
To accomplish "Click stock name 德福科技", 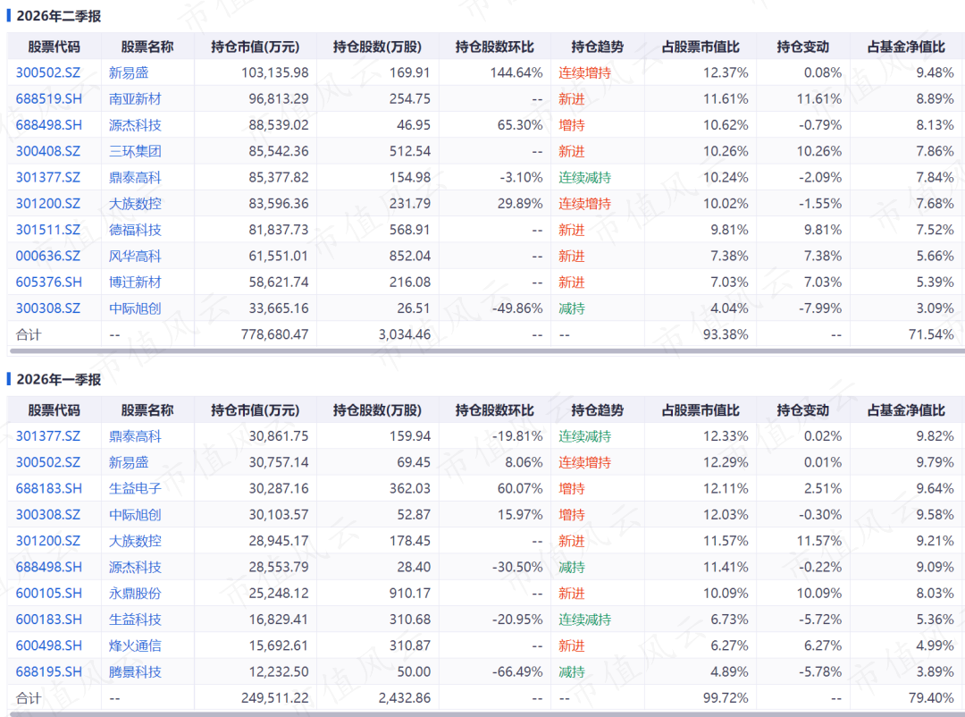I will click(x=135, y=230).
